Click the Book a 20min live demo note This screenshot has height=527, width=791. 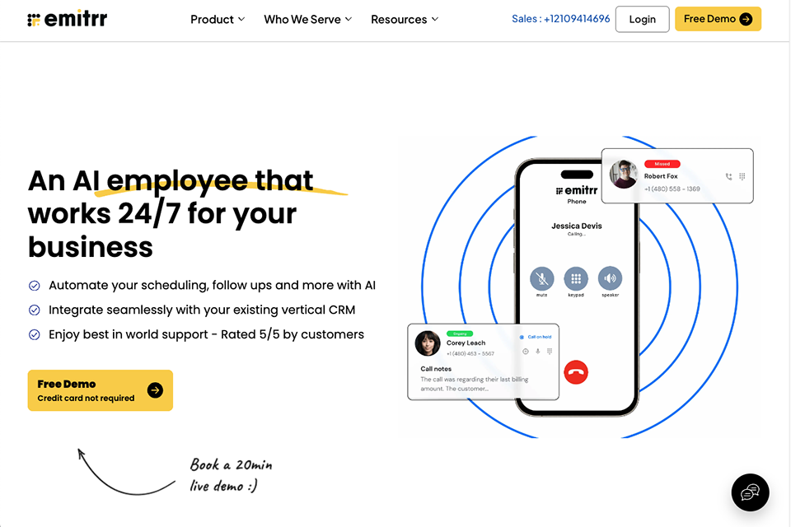[231, 474]
